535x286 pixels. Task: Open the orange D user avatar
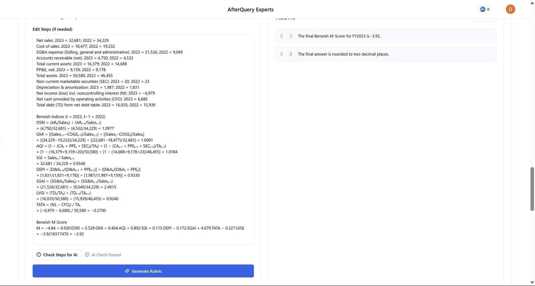pyautogui.click(x=510, y=9)
